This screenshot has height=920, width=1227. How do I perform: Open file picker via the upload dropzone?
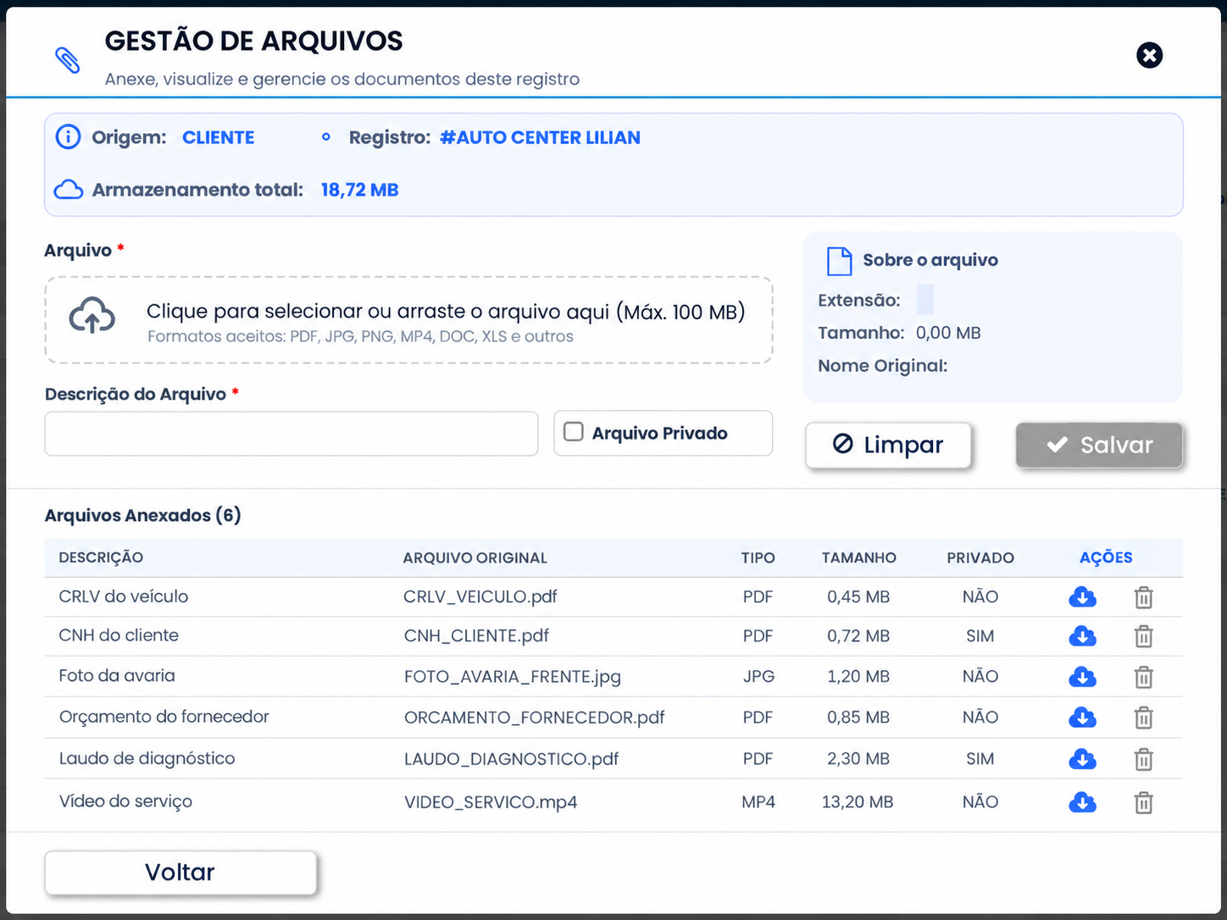pyautogui.click(x=408, y=320)
